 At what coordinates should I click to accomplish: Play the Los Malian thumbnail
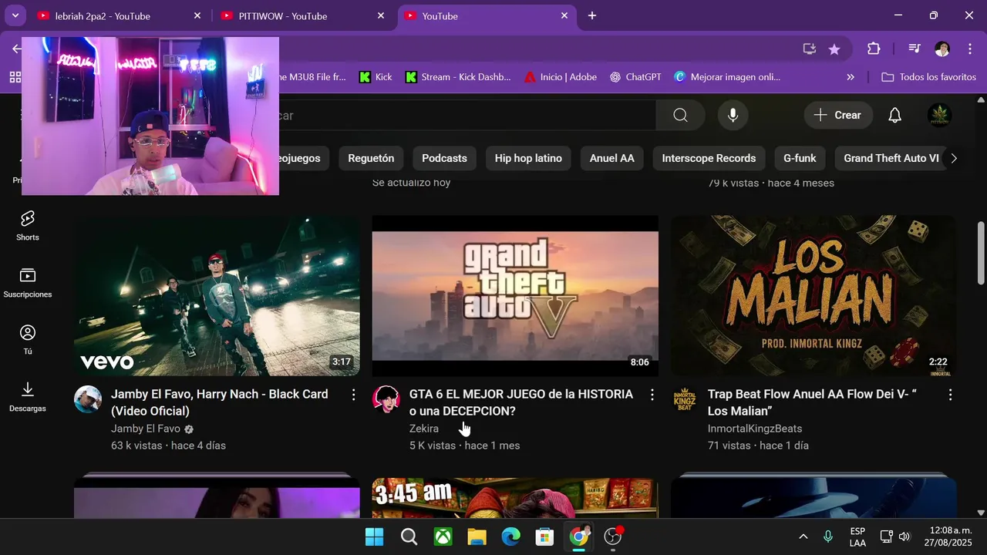(814, 296)
